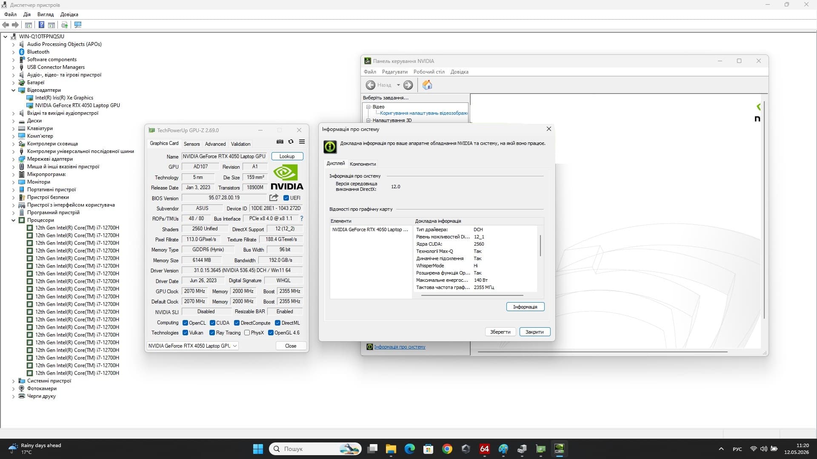
Task: Click the GPU-Z refresh icon
Action: pos(291,142)
